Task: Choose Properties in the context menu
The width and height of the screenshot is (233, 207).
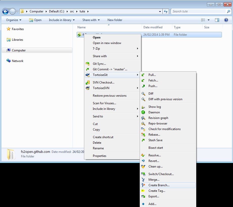Action: coord(99,156)
